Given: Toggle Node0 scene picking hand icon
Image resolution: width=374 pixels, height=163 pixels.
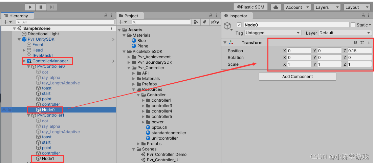Looking at the screenshot, I should 9,110.
